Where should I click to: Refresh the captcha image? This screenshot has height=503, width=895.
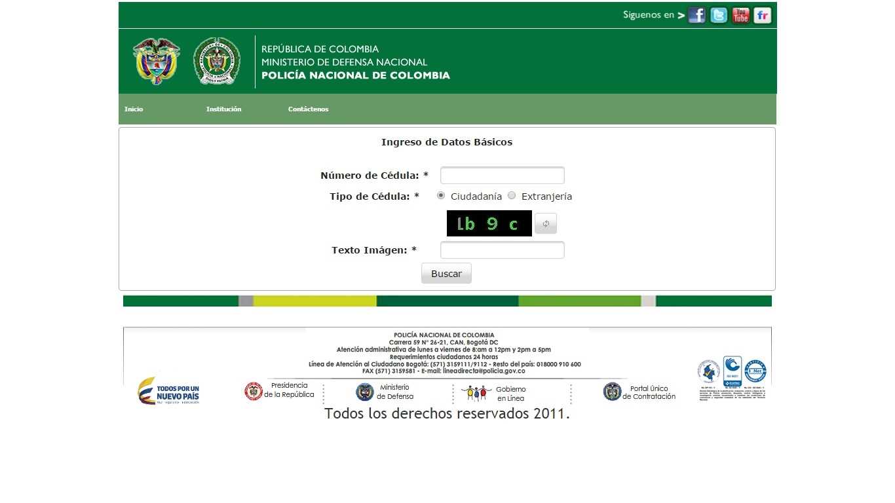(546, 223)
